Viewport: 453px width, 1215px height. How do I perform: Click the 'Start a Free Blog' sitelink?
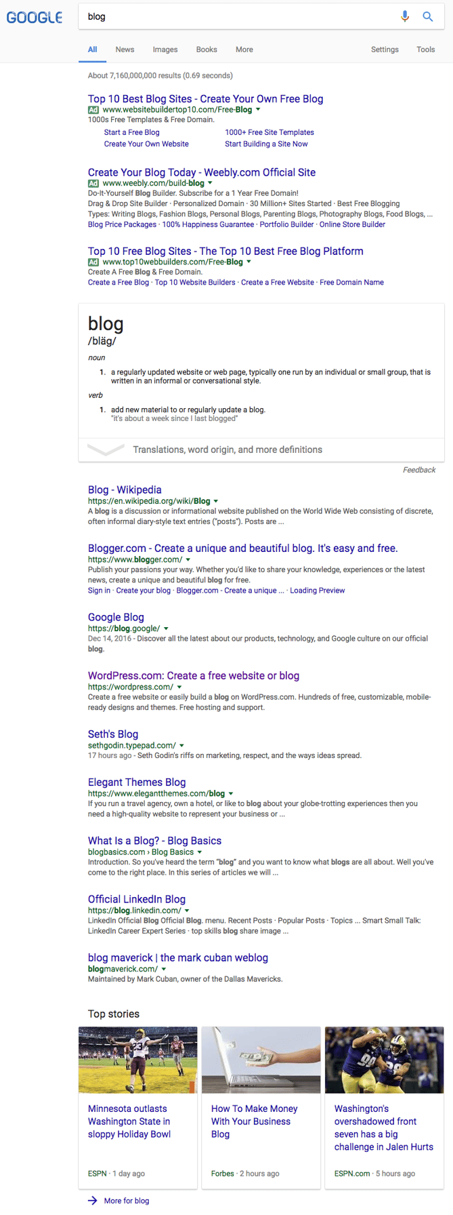click(x=132, y=132)
